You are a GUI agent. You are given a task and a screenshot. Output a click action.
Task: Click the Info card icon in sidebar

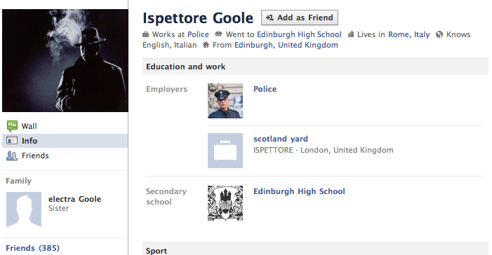[x=12, y=141]
